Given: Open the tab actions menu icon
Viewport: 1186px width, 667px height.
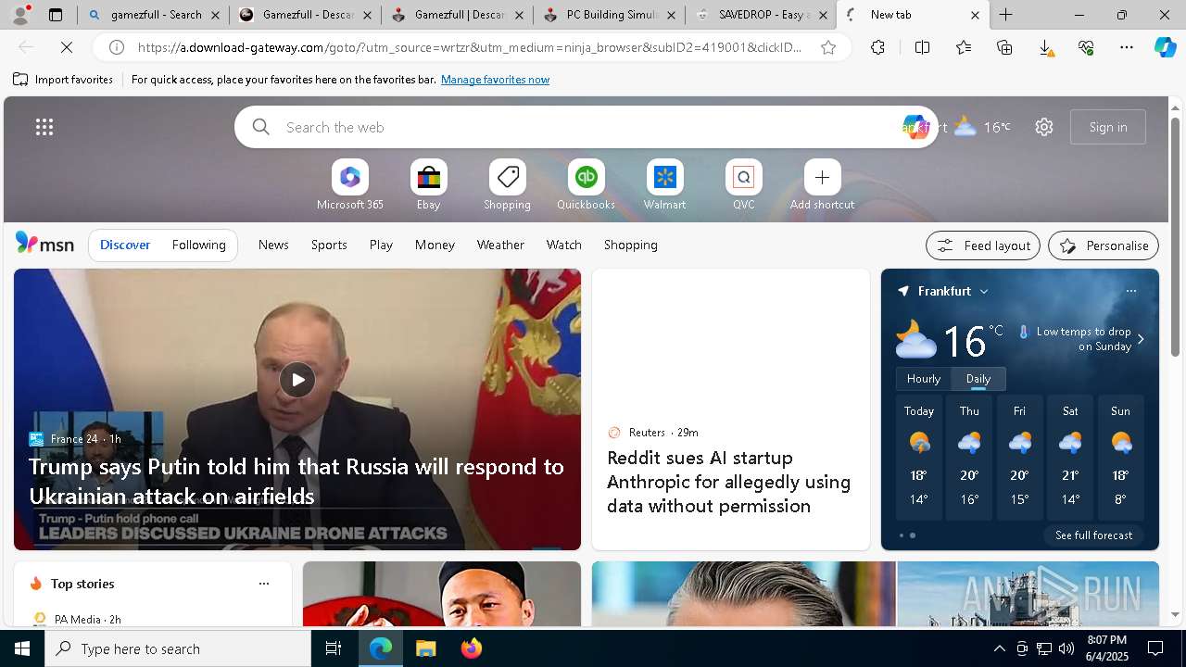Looking at the screenshot, I should click(x=56, y=15).
